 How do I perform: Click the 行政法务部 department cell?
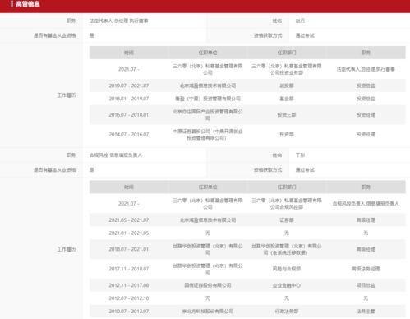[287, 312]
